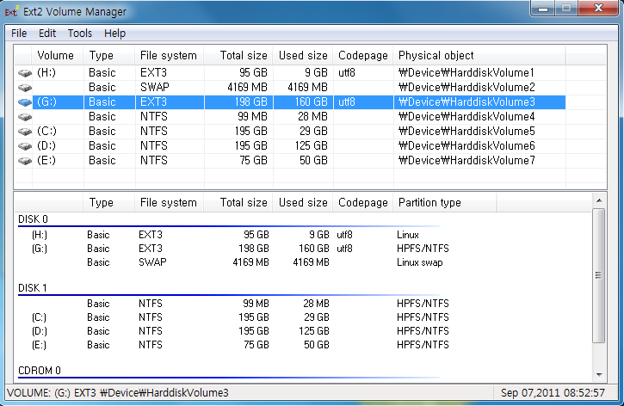Viewport: 624px width, 406px height.
Task: Minimize the Ext2 Volume Manager window
Action: pos(543,8)
